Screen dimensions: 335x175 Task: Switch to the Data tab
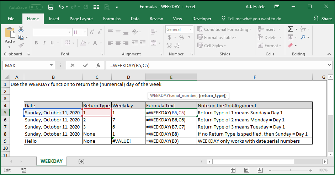click(x=135, y=19)
